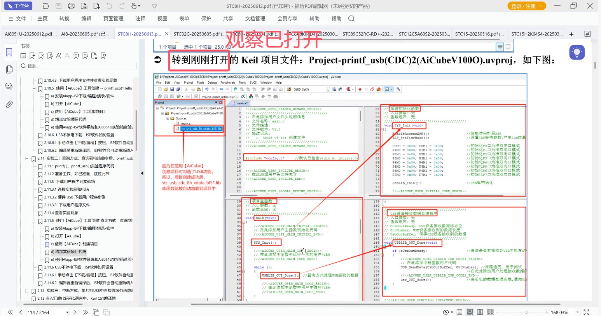
Task: Close the STC8H-20250613 document tab
Action: [166, 34]
